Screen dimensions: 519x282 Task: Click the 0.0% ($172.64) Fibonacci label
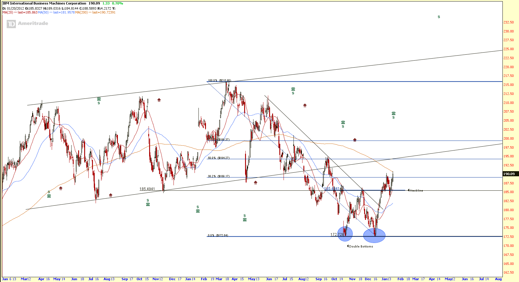point(218,235)
